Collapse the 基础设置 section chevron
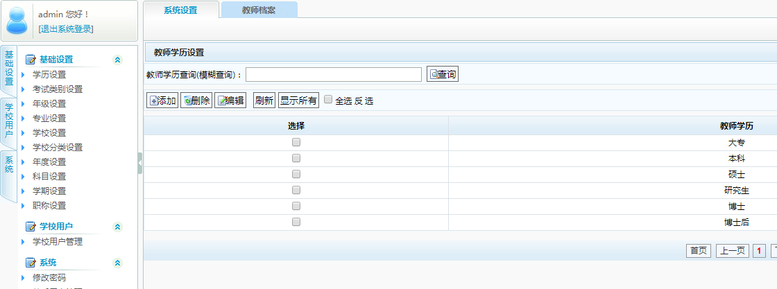The width and height of the screenshot is (777, 289). click(117, 60)
